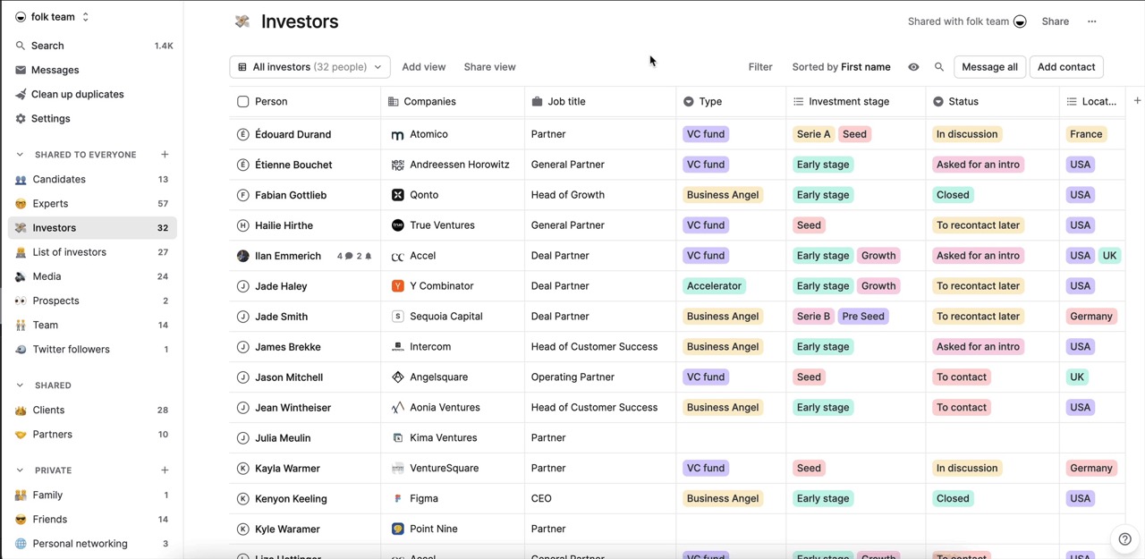Click Share view
Screen dimensions: 1145x559
click(489, 67)
